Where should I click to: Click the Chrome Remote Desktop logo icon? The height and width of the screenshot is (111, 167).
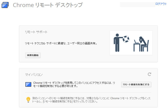5,5
